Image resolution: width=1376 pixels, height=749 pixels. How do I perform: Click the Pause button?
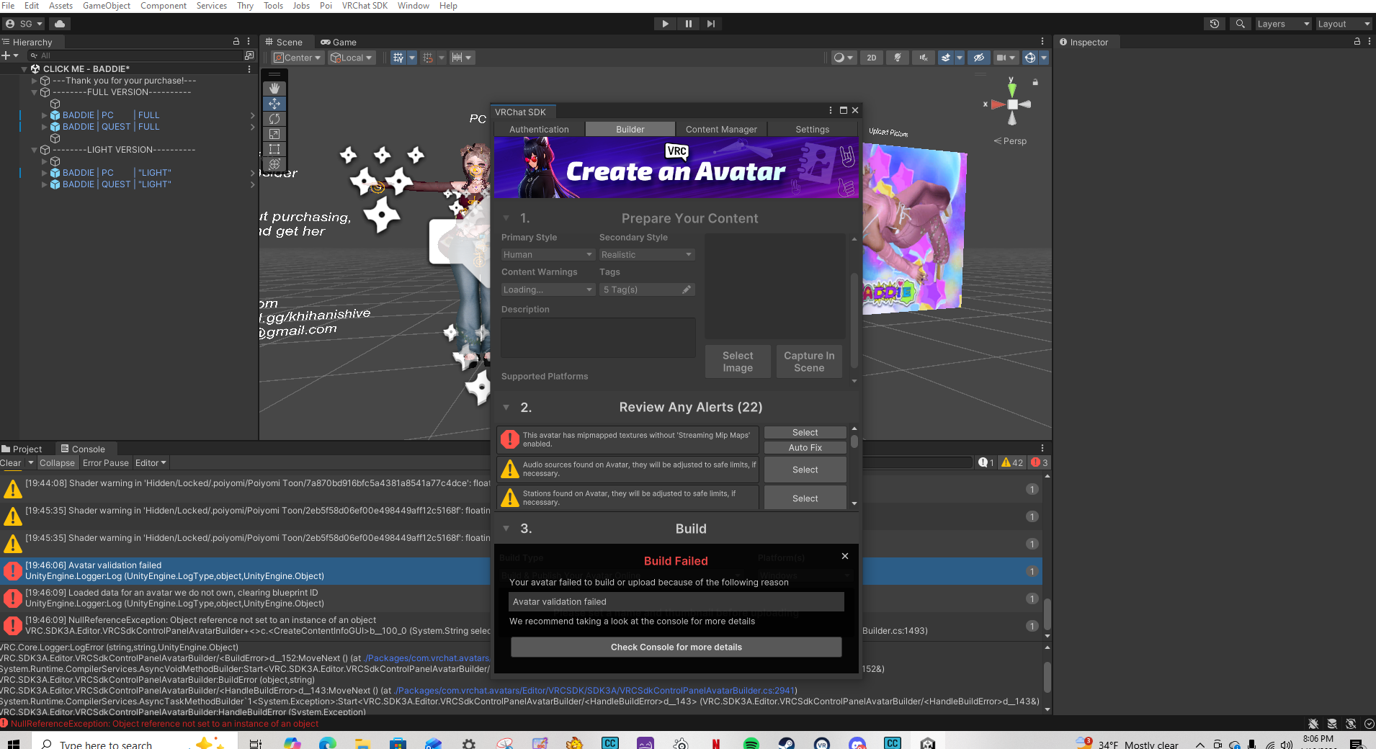(688, 24)
